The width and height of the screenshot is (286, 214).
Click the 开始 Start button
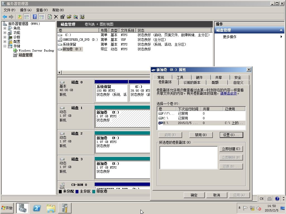coord(7,208)
